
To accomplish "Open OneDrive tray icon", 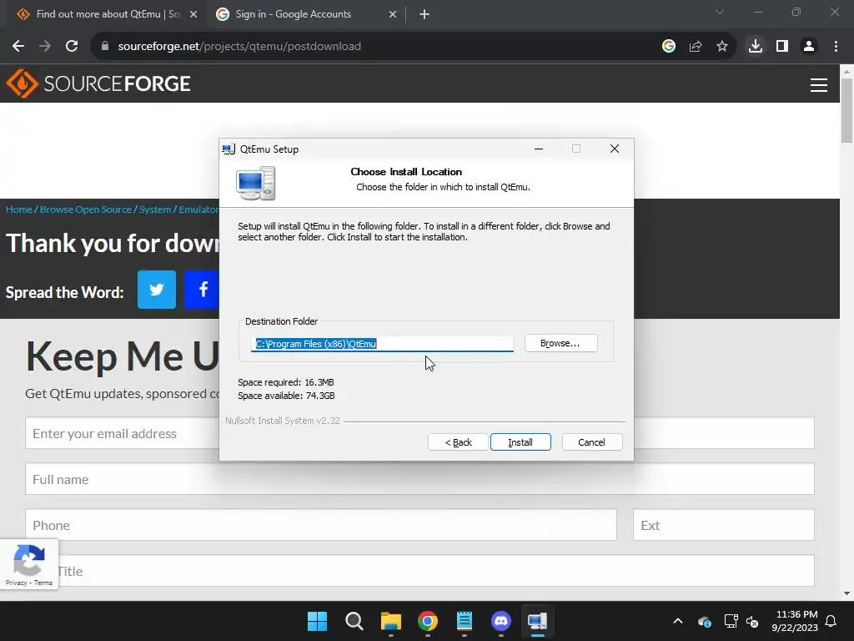I will (704, 621).
